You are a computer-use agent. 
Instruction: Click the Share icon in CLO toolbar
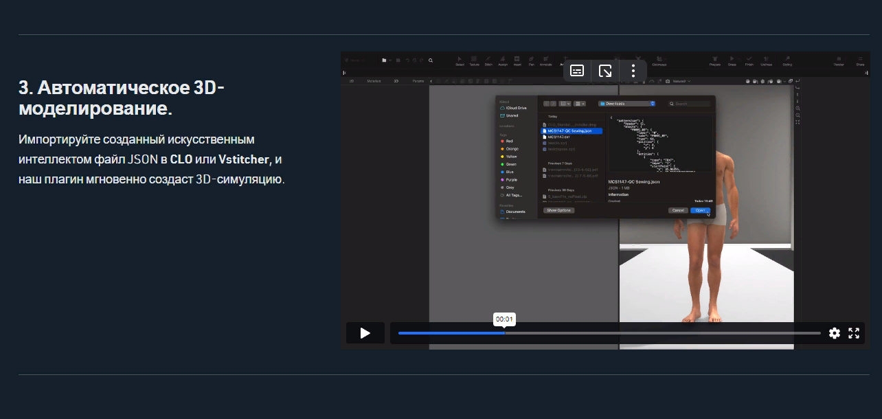coord(860,60)
